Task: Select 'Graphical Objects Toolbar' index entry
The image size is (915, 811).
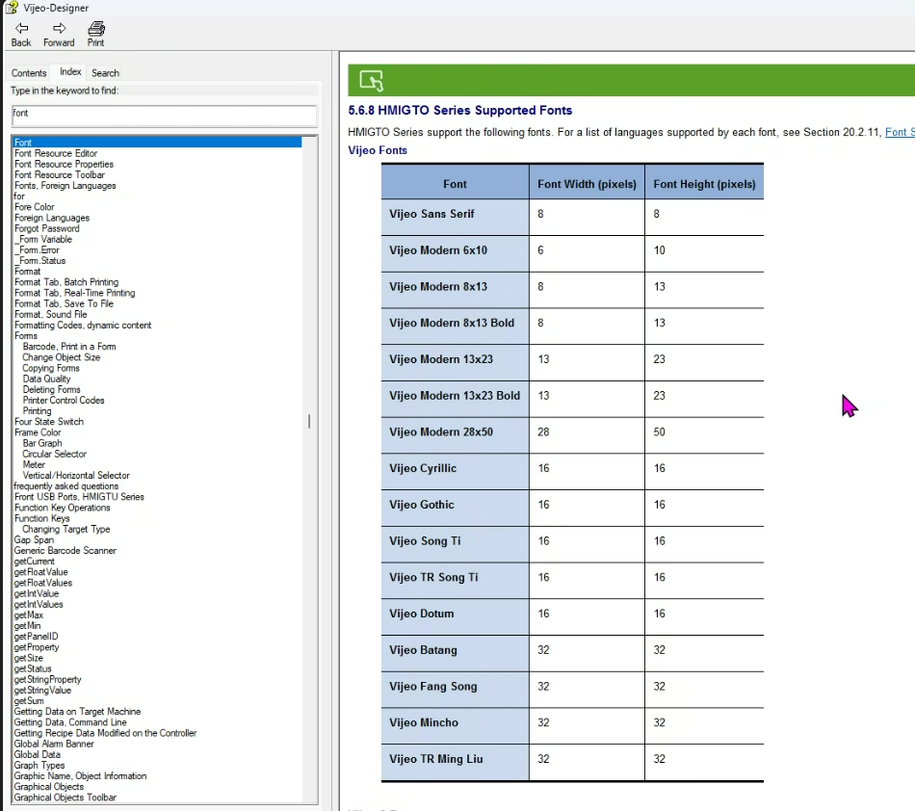Action: [x=65, y=798]
